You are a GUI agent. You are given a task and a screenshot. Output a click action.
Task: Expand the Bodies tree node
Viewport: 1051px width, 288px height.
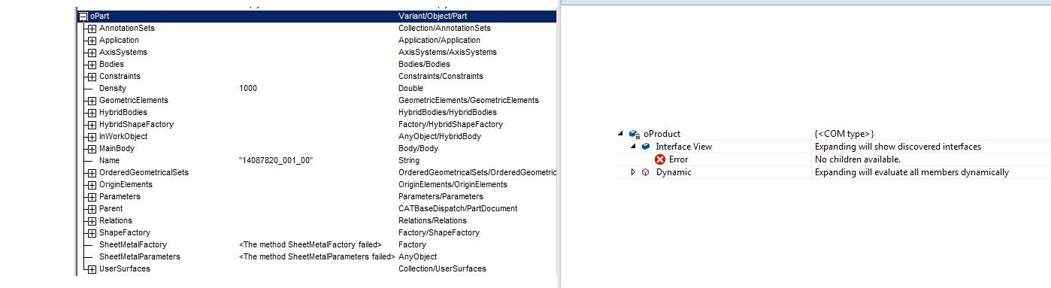(x=92, y=64)
